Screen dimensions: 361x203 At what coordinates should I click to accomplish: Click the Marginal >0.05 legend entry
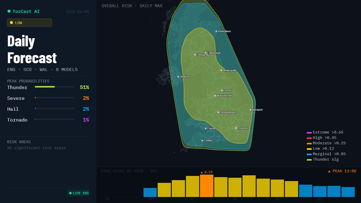tap(326, 154)
